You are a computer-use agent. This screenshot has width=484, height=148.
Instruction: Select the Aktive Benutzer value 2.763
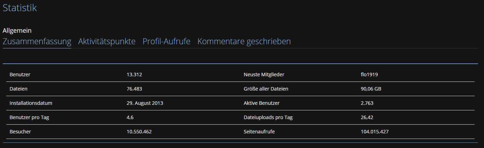(367, 103)
